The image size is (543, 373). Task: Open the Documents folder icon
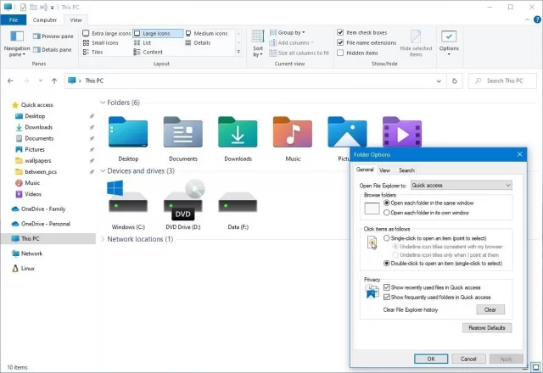click(183, 132)
